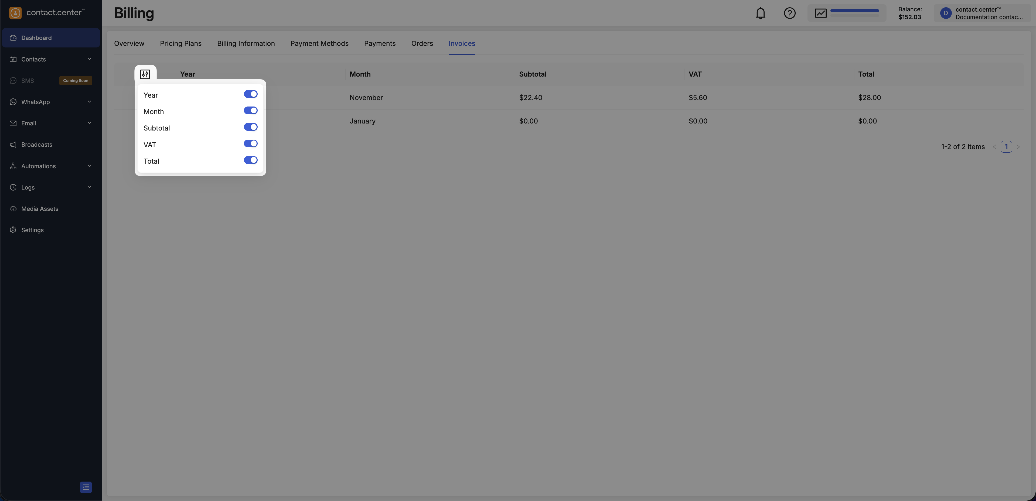Click the column settings icon
The height and width of the screenshot is (501, 1036).
click(145, 74)
